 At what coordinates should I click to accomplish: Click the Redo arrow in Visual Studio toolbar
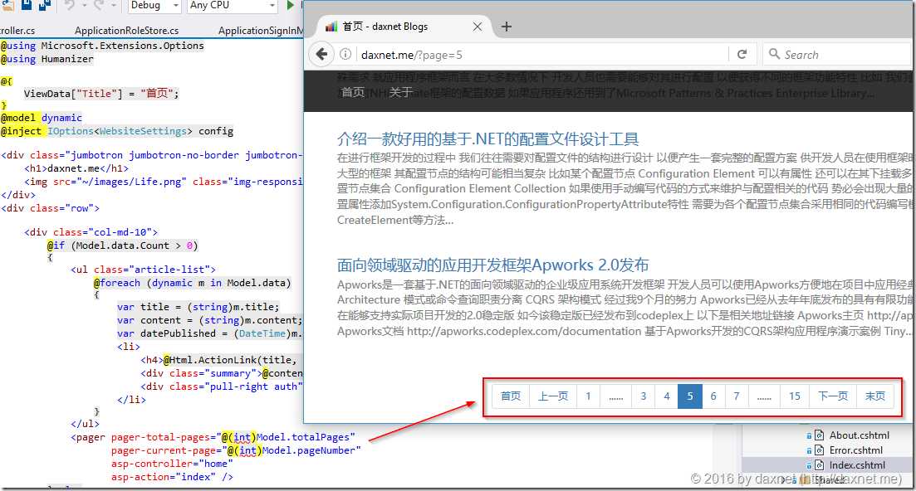click(99, 5)
